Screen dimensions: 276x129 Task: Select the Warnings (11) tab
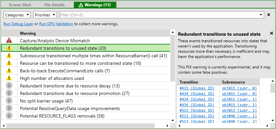pos(95,5)
